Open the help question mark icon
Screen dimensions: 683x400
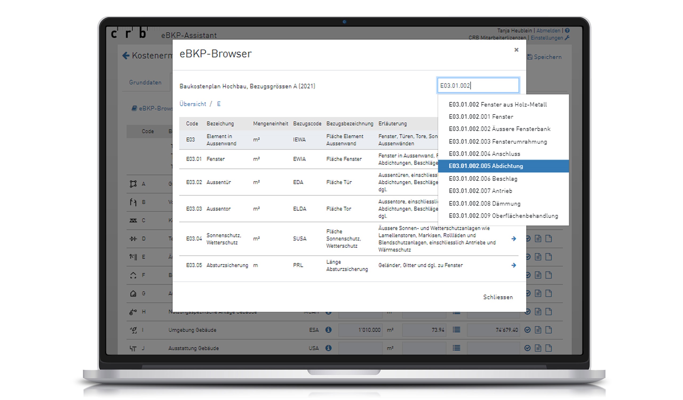tap(567, 31)
